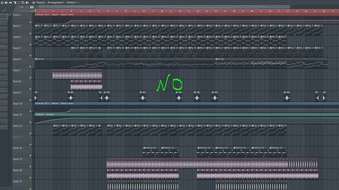Viewport: 339px width, 190px height.
Task: Select the Track 5 header label
Action: click(x=17, y=48)
